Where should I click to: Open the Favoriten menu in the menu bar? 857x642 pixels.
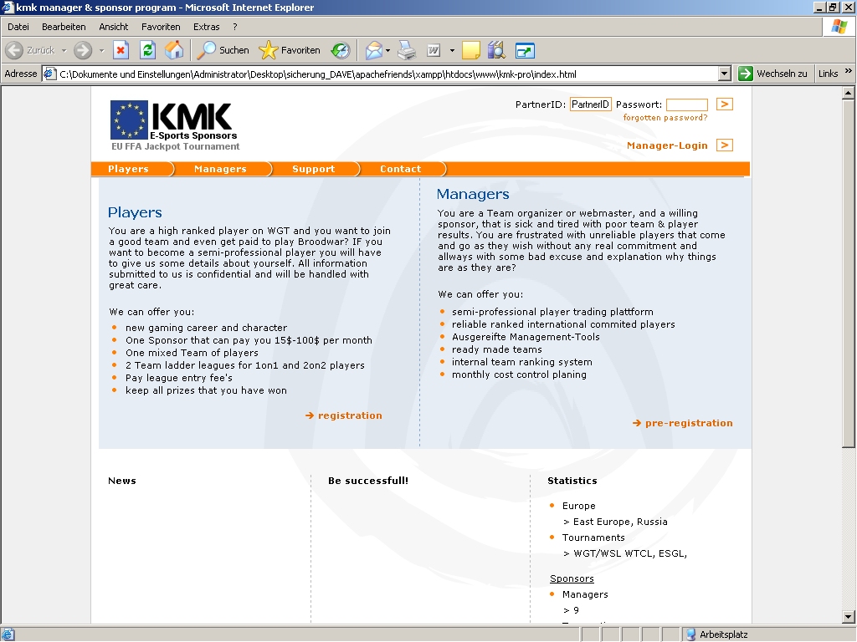161,27
